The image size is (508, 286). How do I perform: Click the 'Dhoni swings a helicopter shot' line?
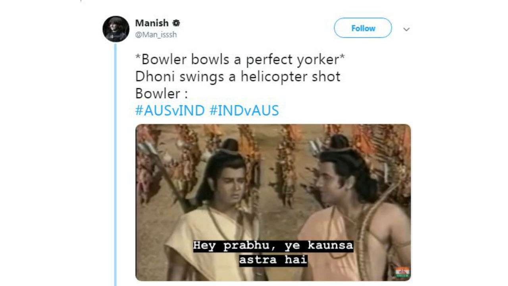238,76
